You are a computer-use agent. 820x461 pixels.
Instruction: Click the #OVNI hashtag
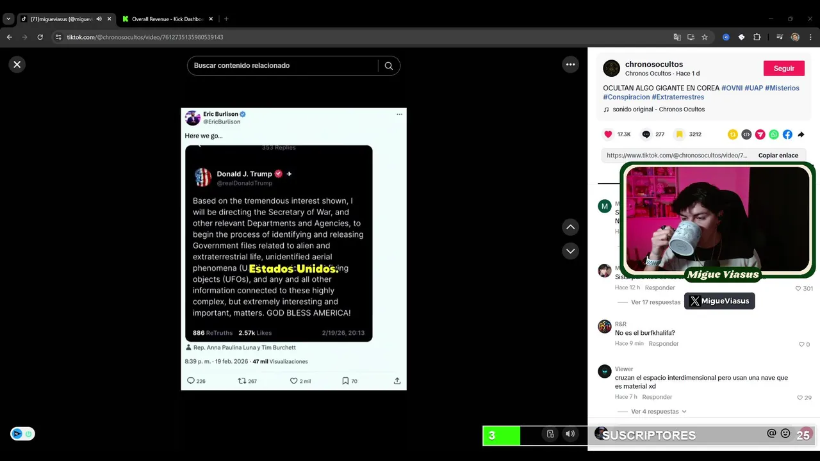[x=732, y=88]
